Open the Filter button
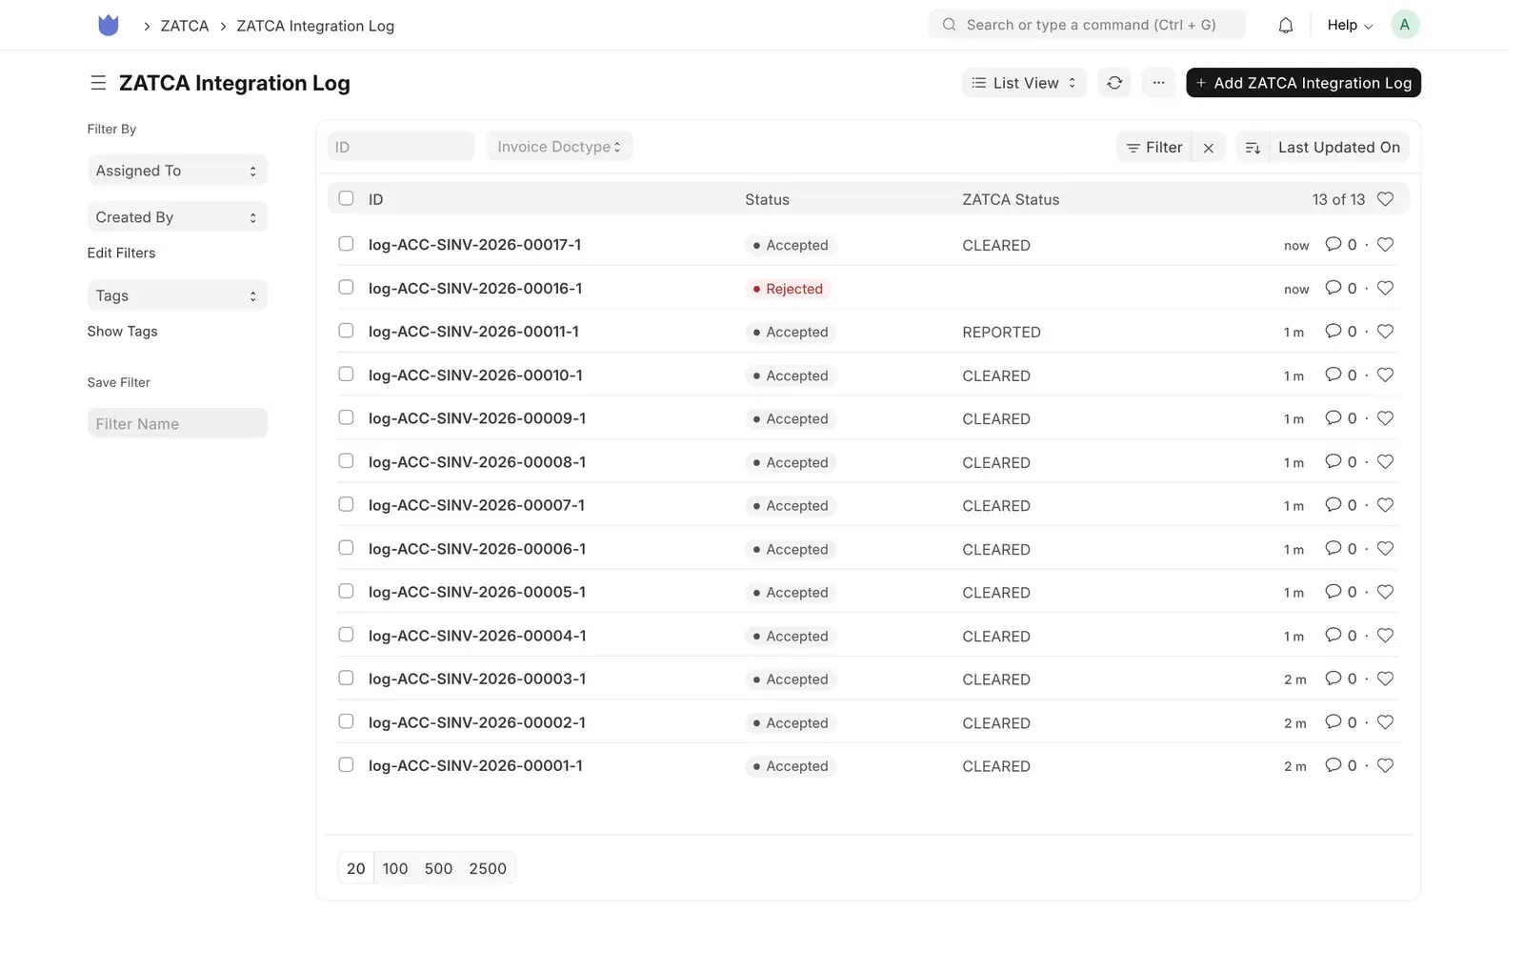Viewport: 1524px width, 953px height. click(x=1154, y=148)
